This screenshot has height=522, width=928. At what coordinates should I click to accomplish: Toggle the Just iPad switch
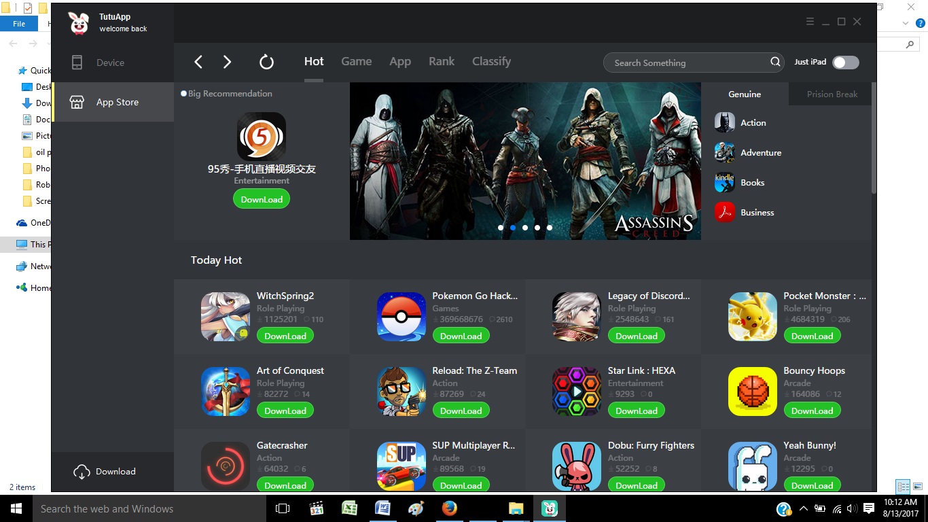846,63
